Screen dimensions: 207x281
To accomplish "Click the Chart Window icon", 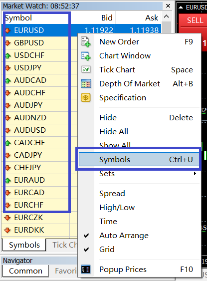I will pos(86,56).
